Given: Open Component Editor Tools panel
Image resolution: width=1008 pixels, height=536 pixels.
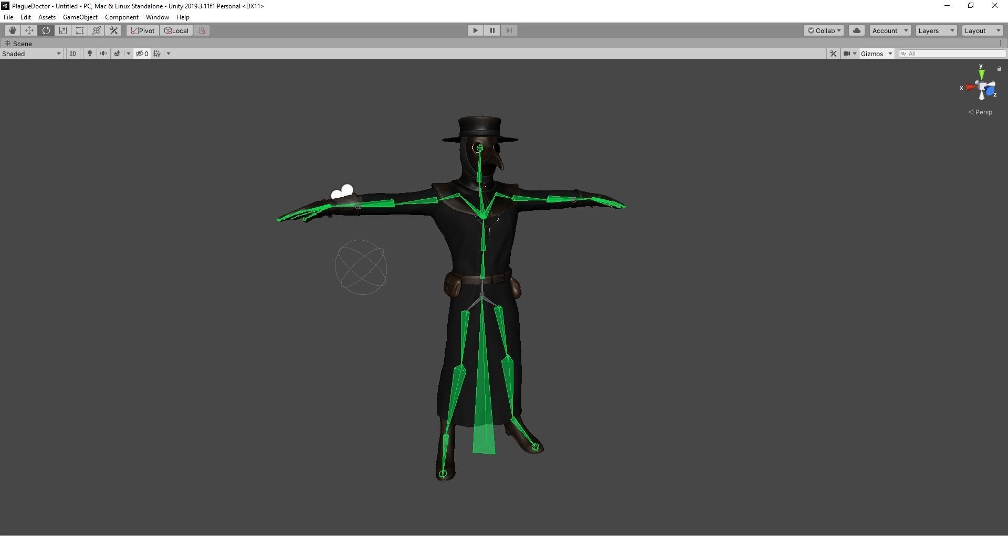Looking at the screenshot, I should (833, 53).
